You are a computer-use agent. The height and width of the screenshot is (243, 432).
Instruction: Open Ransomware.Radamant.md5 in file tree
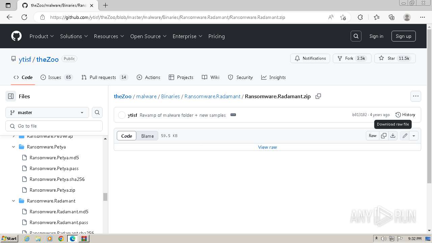pos(59,212)
